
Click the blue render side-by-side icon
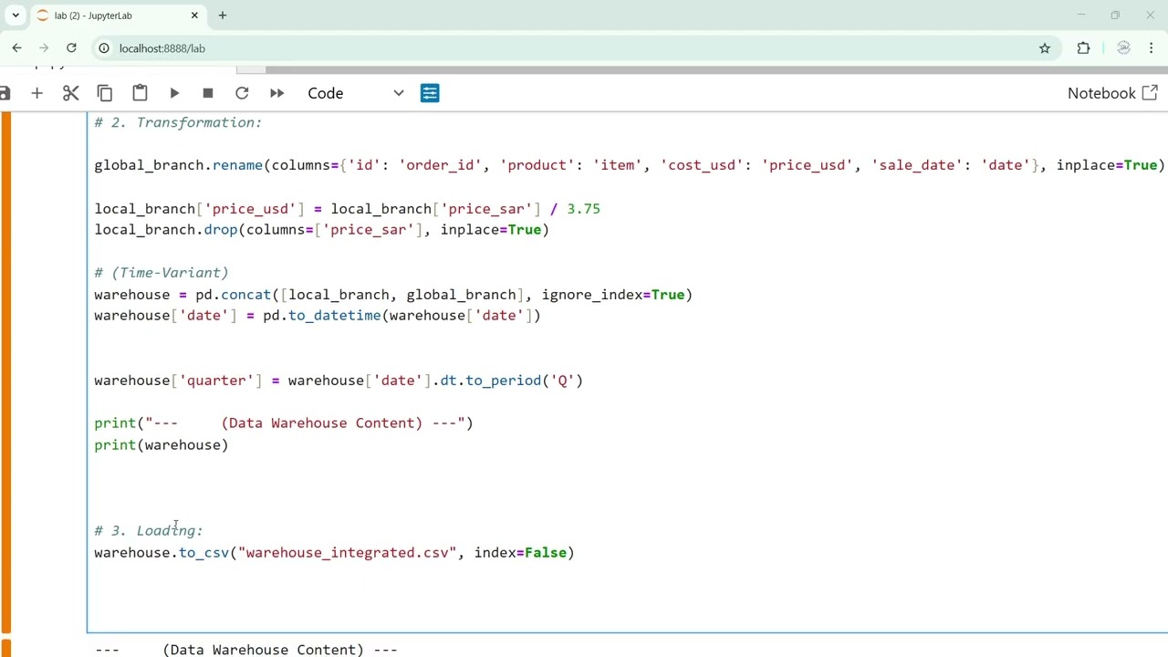point(430,93)
